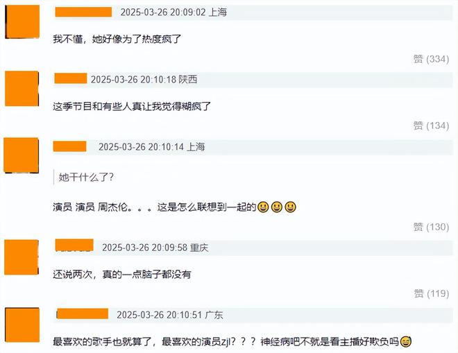
Task: Open avatar of the Chongqing commenter
Action: pos(22,257)
